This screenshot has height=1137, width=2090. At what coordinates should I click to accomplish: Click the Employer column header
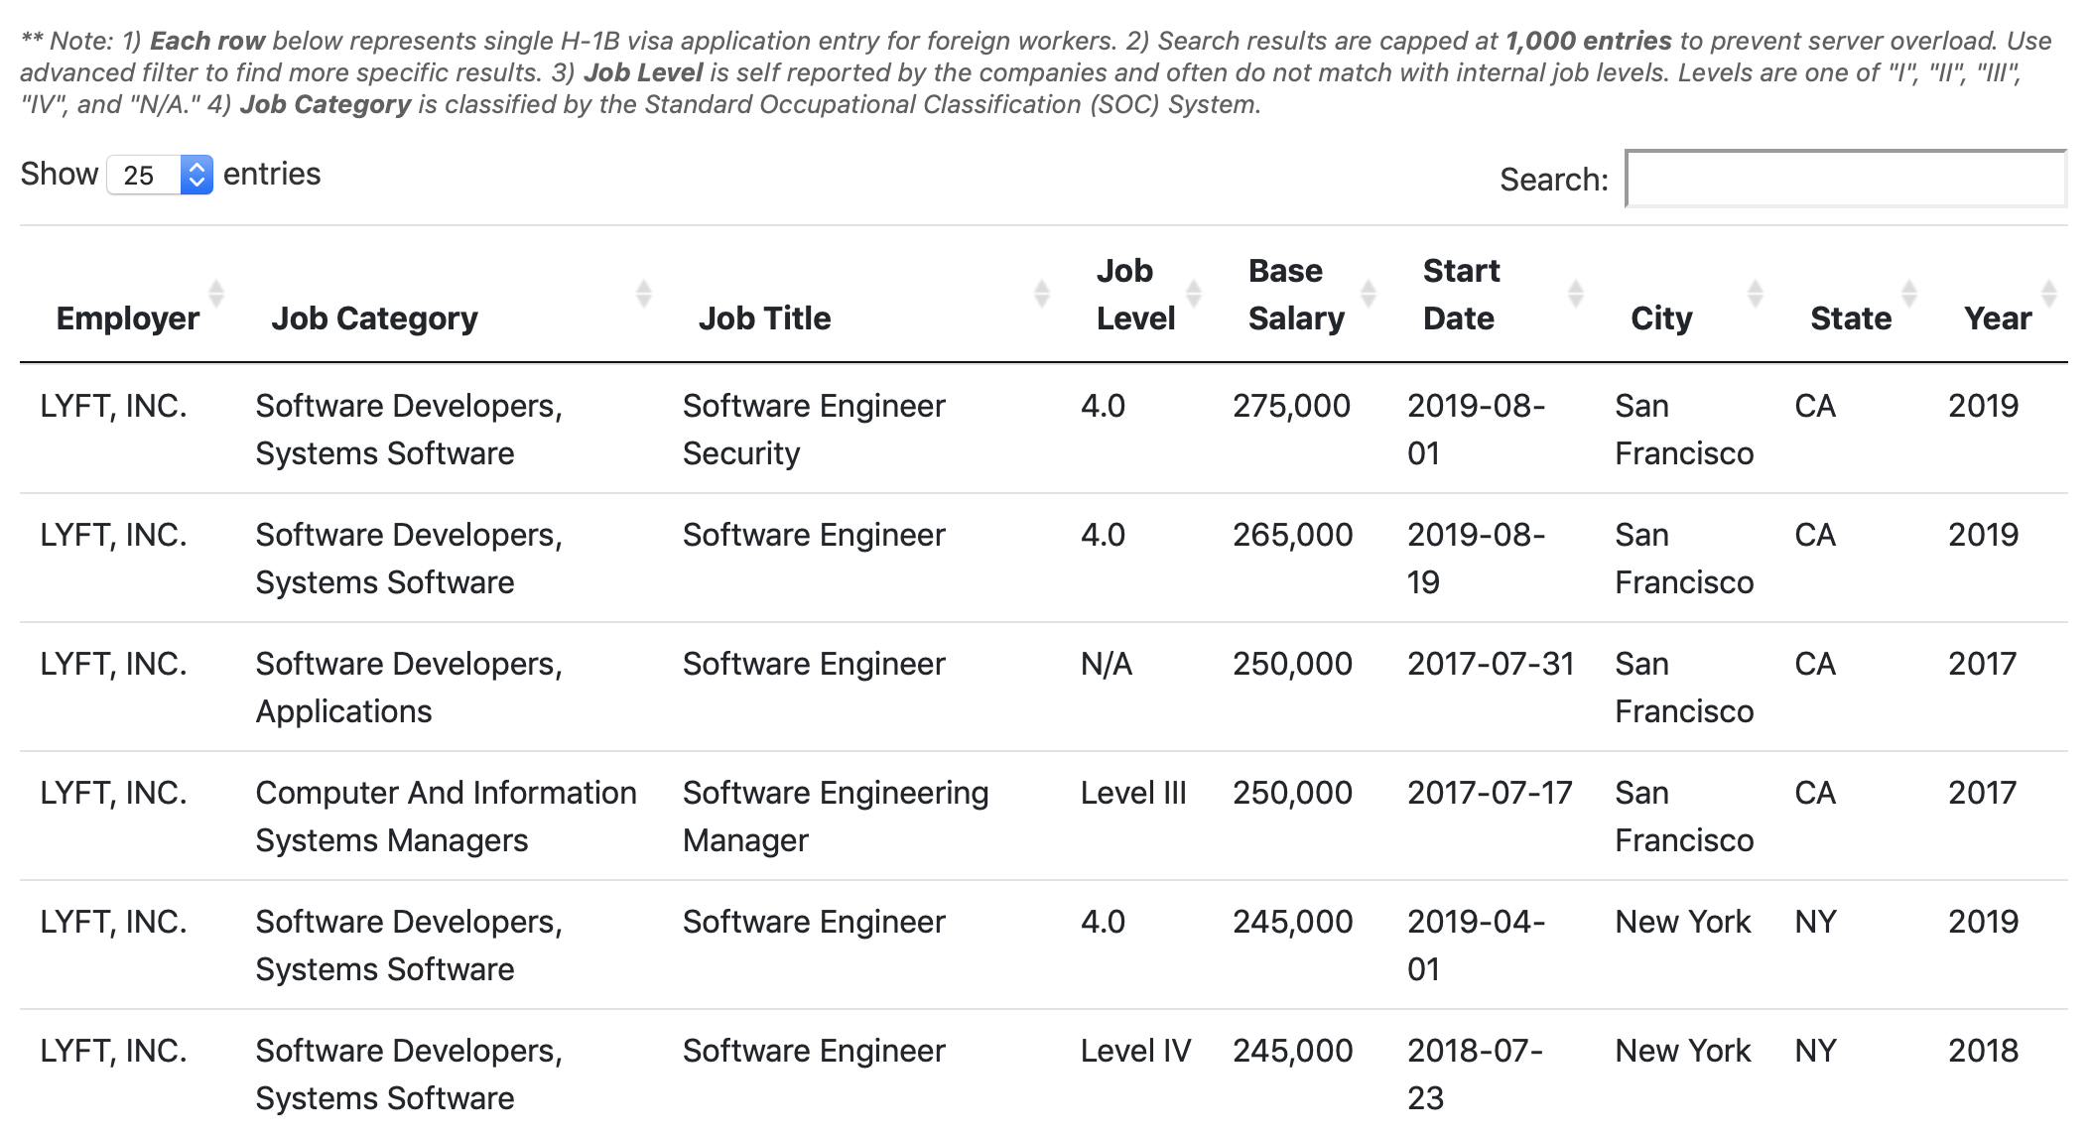pos(128,318)
